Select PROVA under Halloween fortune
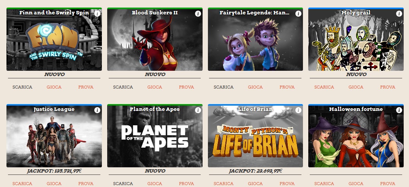 pos(388,184)
